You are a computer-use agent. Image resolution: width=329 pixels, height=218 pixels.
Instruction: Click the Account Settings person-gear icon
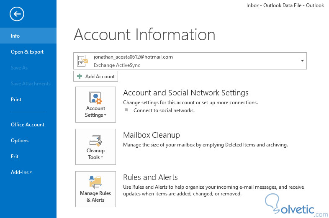(x=95, y=98)
